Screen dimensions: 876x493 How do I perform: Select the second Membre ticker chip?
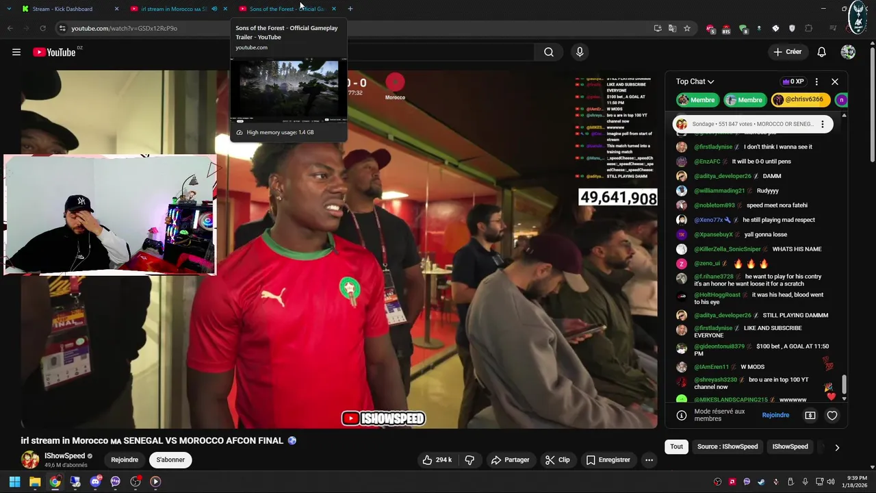[x=744, y=100]
